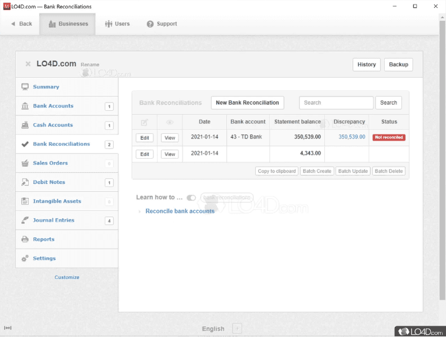Viewport: 446px width, 337px height.
Task: Click the New Bank Reconciliation button
Action: click(247, 102)
